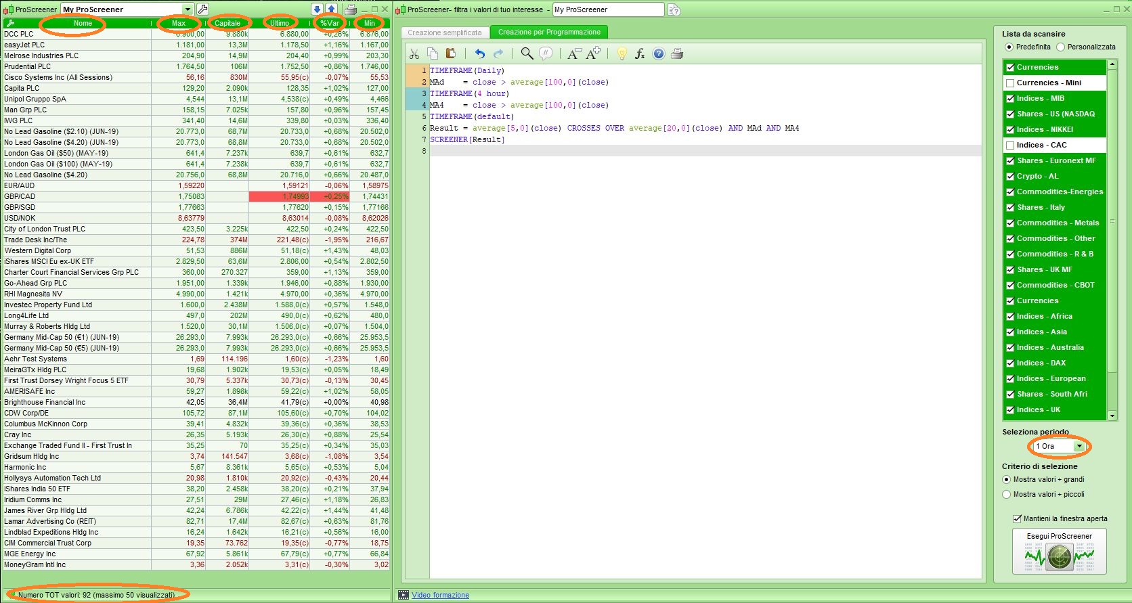Click the blue help question mark icon
The width and height of the screenshot is (1132, 603).
pyautogui.click(x=659, y=54)
